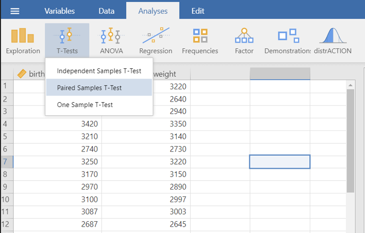
Task: Switch to the Data tab
Action: click(106, 11)
